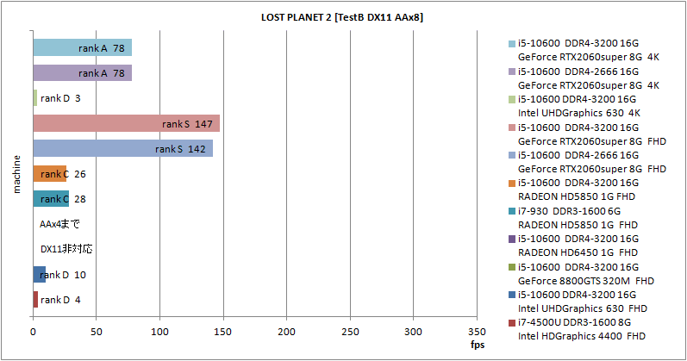This screenshot has height=361, width=687.
Task: Click the fps axis title
Action: pyautogui.click(x=478, y=345)
